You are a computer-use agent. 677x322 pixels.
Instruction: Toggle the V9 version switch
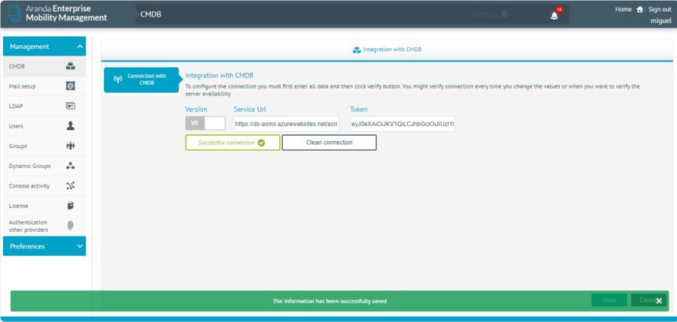(x=205, y=123)
